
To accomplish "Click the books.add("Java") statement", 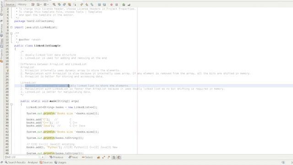I will (40, 126).
